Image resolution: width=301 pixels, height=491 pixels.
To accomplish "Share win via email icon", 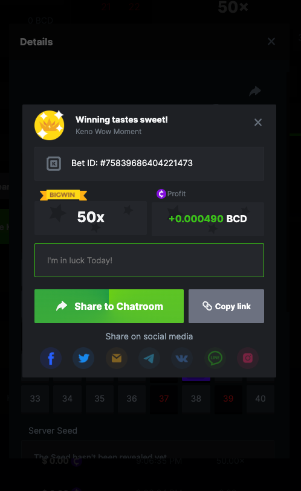I will (x=116, y=358).
